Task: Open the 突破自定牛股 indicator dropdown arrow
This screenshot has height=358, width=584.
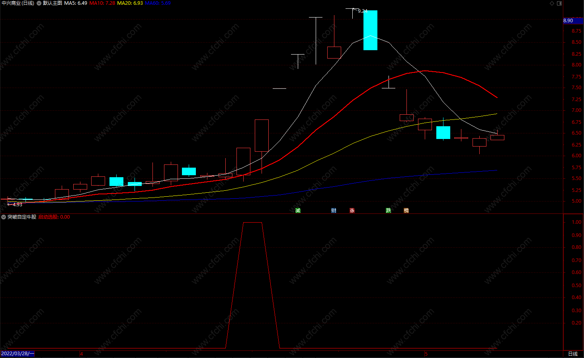Action: click(4, 217)
